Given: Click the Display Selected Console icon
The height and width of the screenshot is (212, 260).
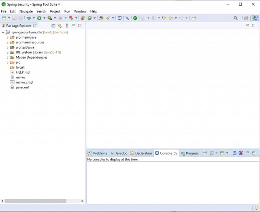Looking at the screenshot, I should click(211, 153).
